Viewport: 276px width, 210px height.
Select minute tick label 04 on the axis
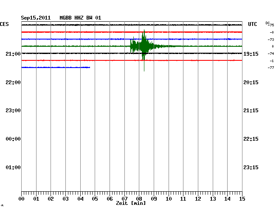tap(80, 199)
